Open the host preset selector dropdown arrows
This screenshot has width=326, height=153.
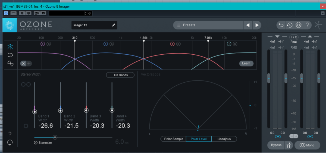click(x=86, y=13)
